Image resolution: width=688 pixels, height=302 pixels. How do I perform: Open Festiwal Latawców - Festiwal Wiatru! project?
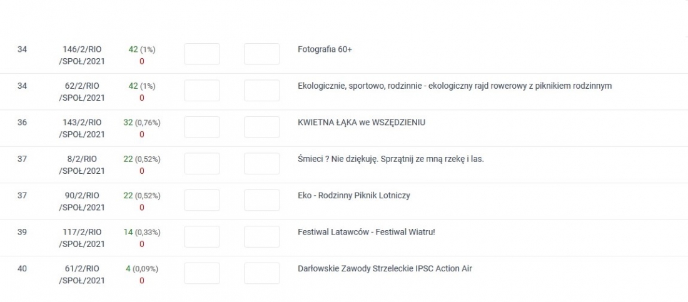(x=366, y=232)
